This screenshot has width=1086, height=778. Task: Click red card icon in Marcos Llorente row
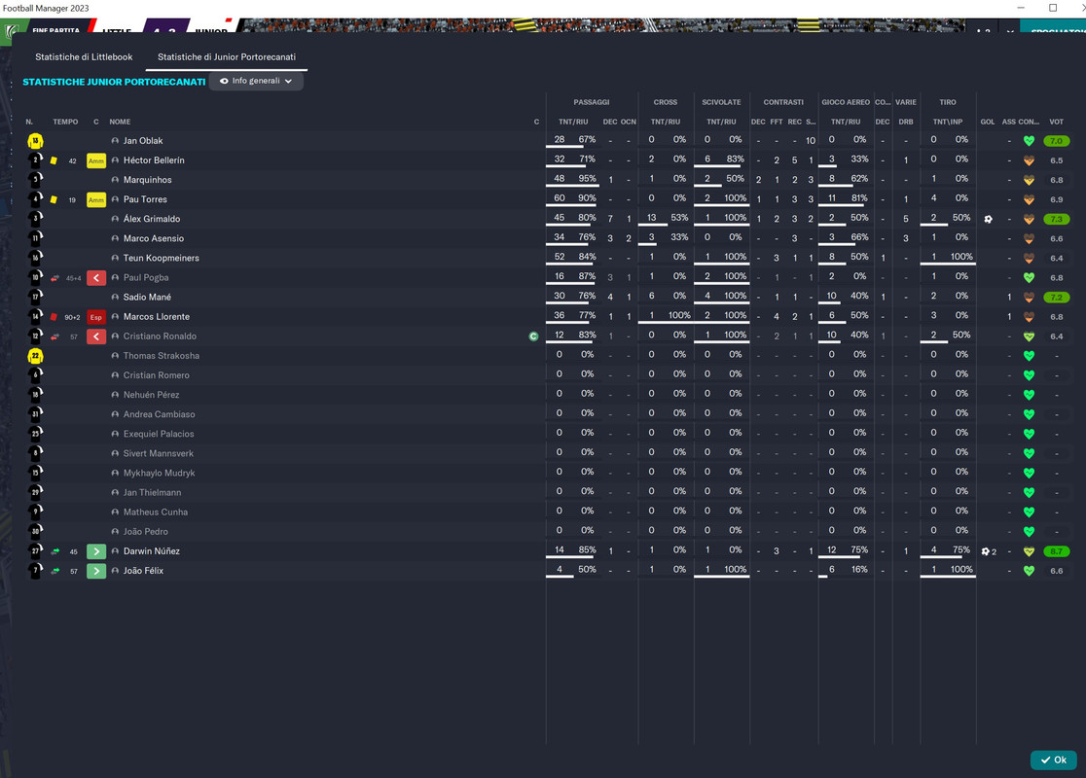(54, 317)
